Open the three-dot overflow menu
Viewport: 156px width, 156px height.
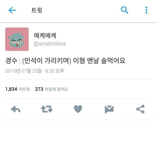(147, 10)
